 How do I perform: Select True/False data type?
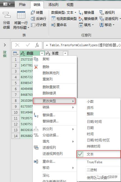click(94, 162)
